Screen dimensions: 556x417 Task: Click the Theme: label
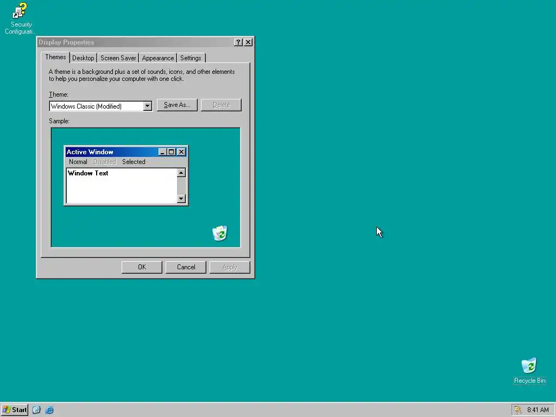click(x=59, y=94)
